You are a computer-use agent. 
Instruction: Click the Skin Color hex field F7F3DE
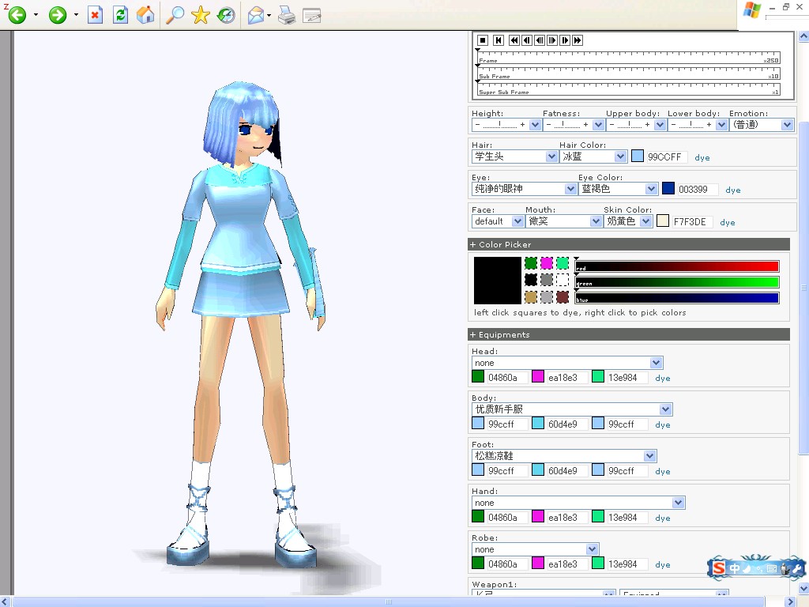tap(692, 222)
